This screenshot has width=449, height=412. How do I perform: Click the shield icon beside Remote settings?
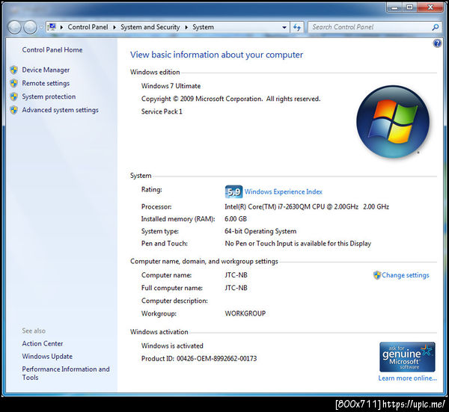tap(13, 83)
